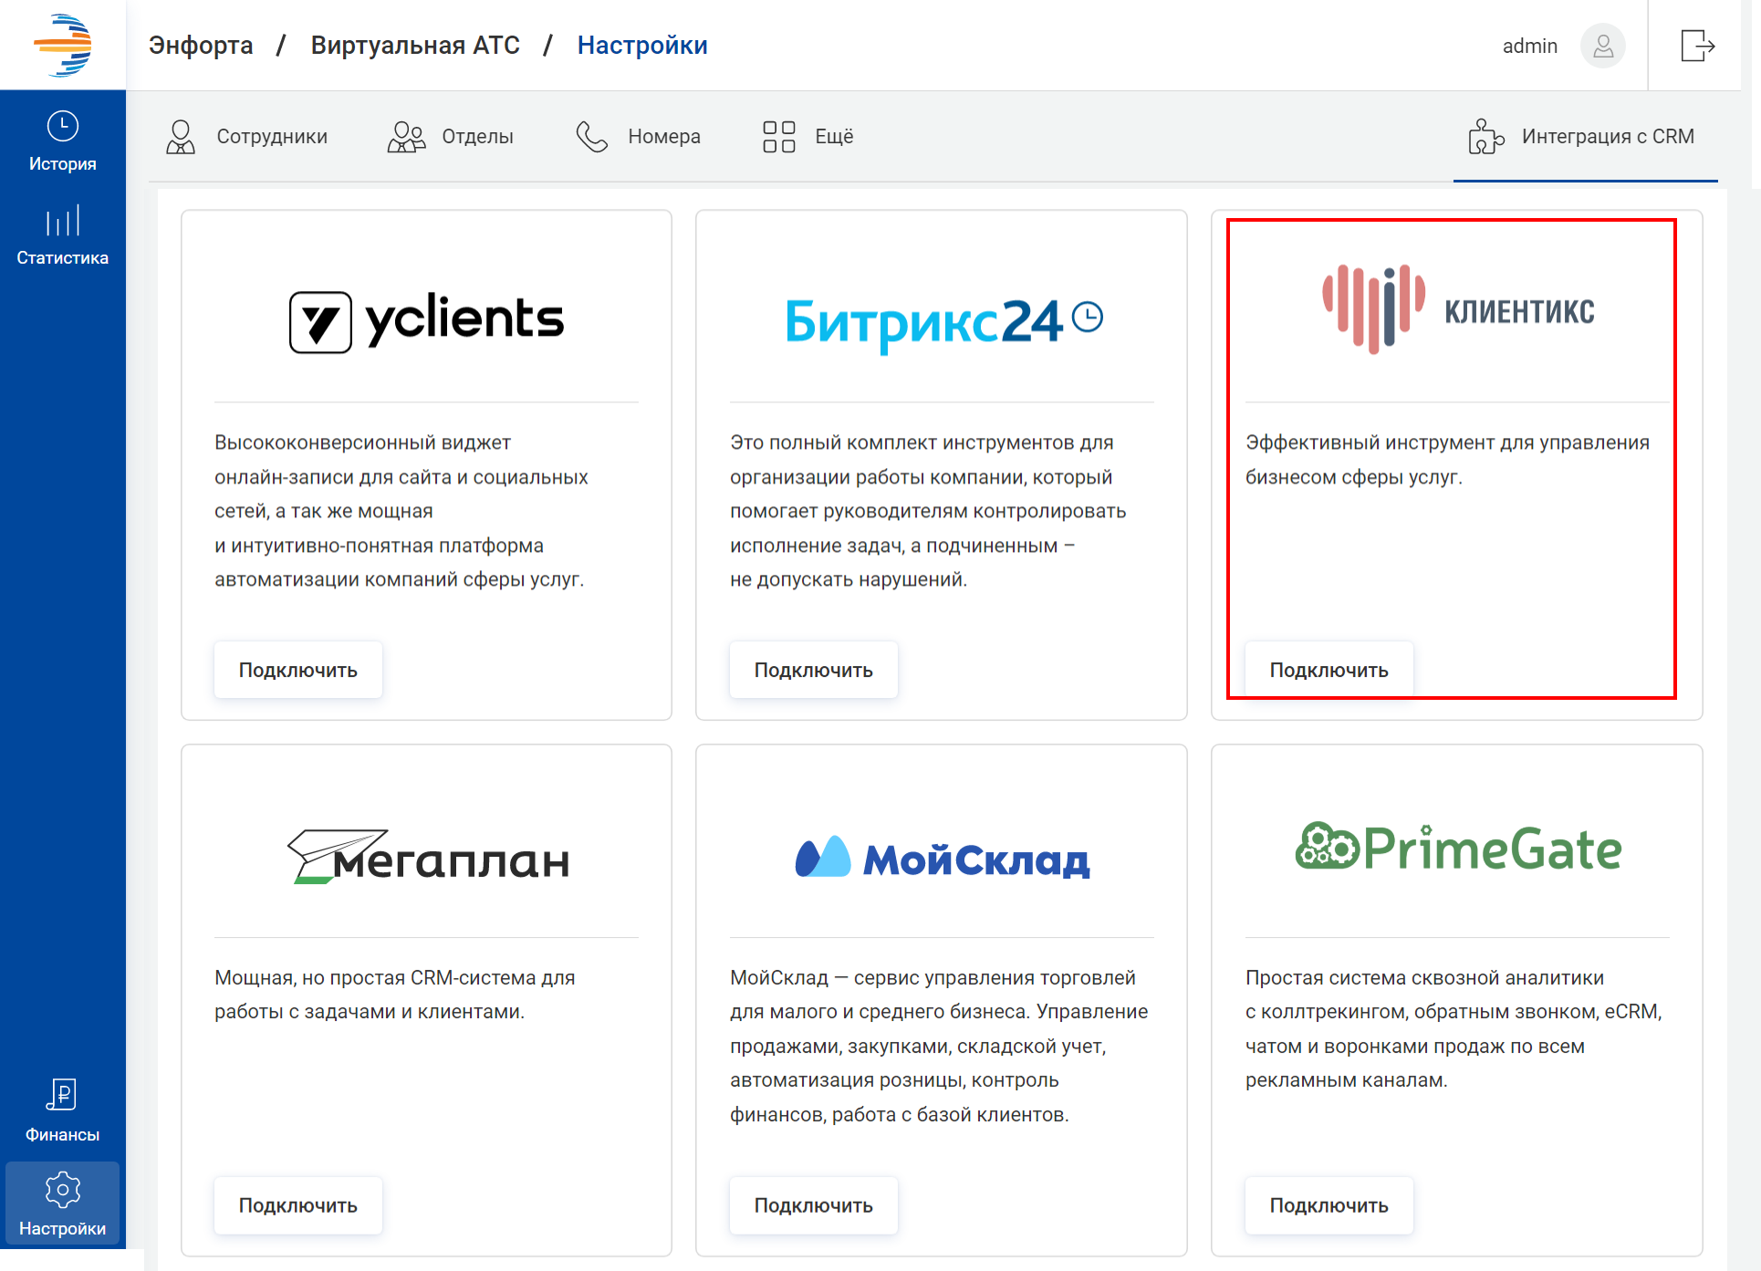
Task: Click МойСклад description 'сервис управления торговлей'
Action: point(939,1046)
